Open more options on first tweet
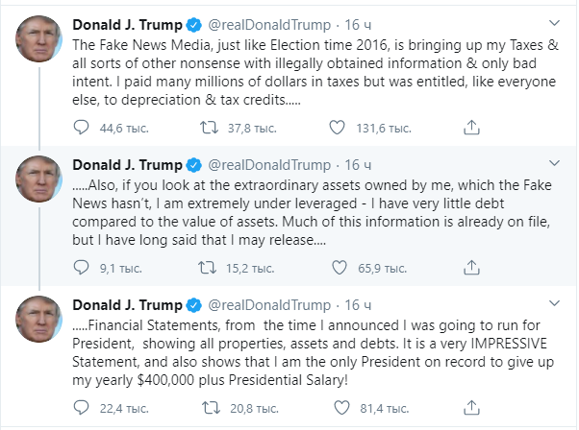 554,21
